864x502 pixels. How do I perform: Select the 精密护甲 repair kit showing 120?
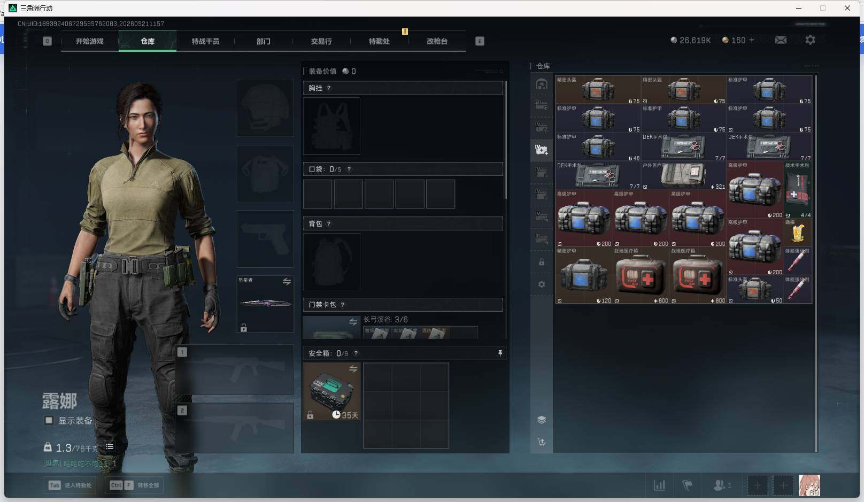click(584, 275)
